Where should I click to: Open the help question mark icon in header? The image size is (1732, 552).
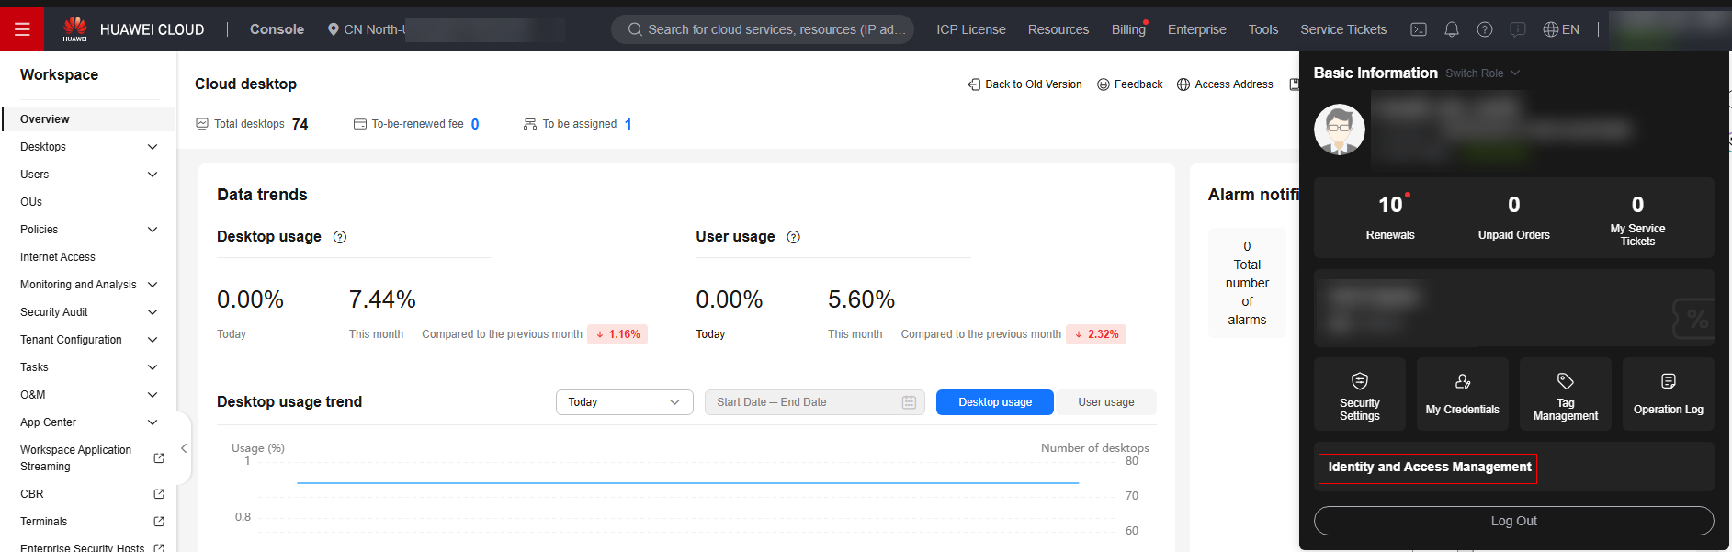[1485, 29]
